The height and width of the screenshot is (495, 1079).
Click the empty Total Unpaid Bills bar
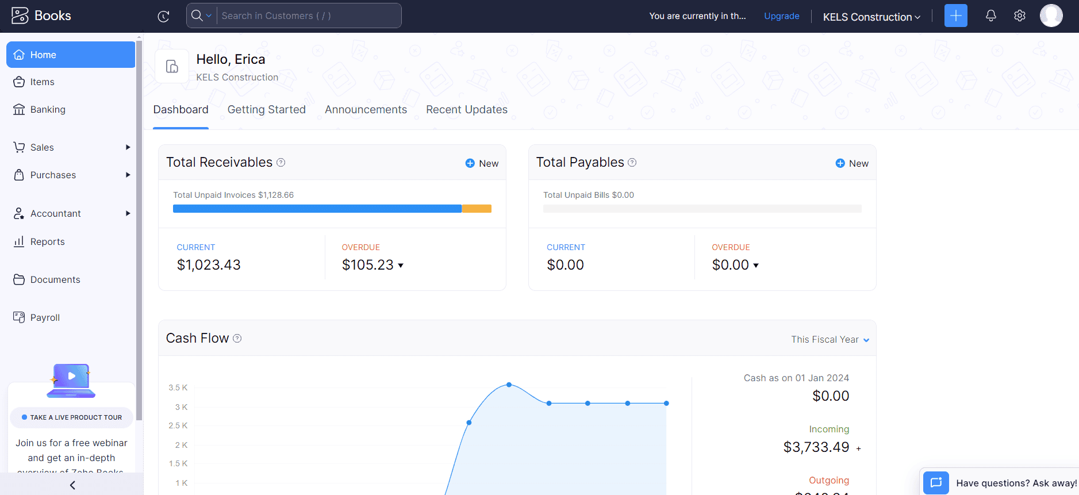pos(702,209)
